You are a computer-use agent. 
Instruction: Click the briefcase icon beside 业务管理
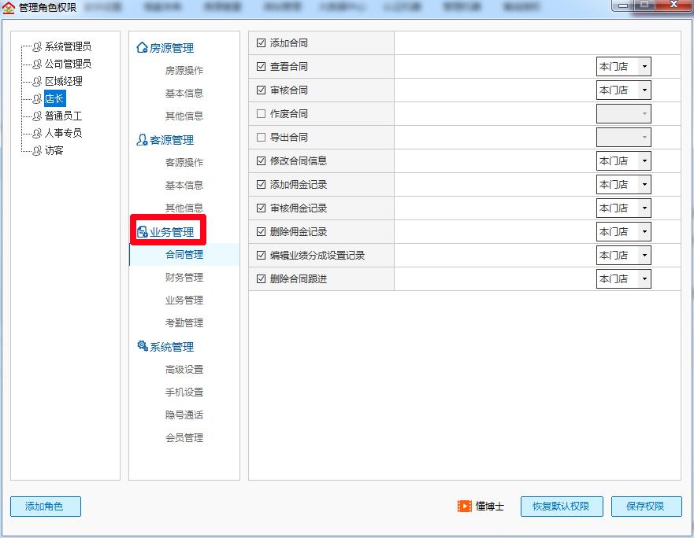tap(143, 231)
